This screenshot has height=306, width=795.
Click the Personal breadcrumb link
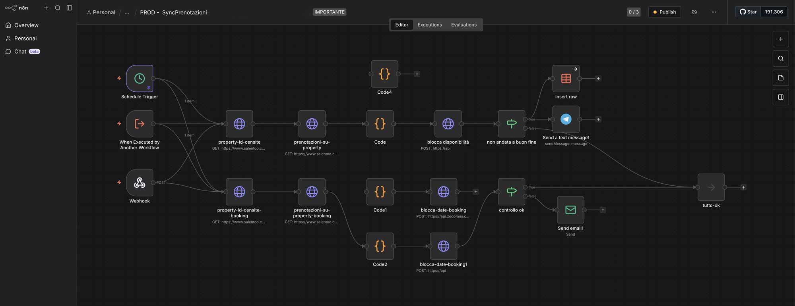(x=101, y=12)
